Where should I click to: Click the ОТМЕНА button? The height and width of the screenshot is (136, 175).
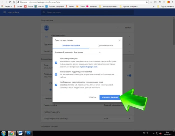point(93,97)
